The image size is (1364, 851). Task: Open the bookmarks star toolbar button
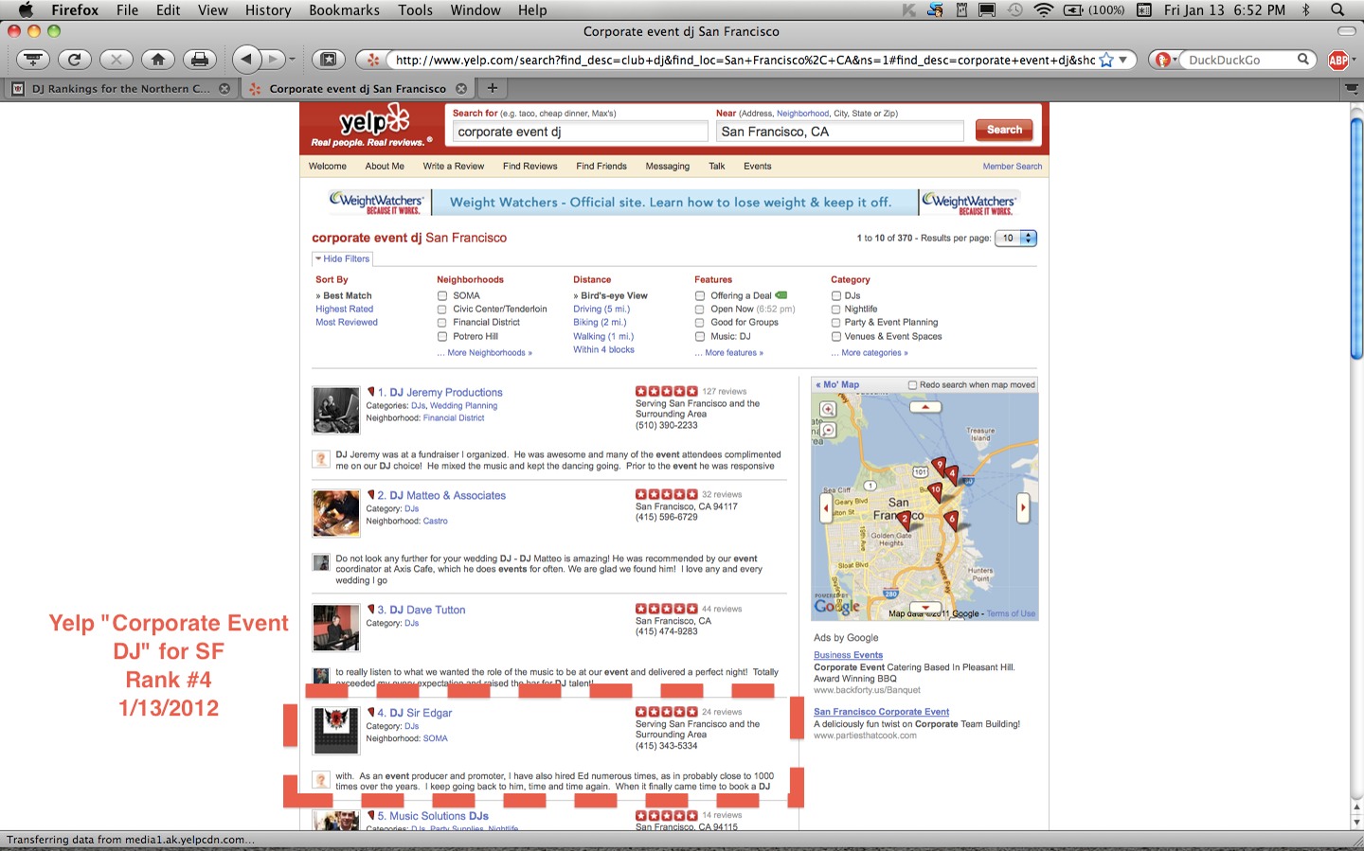pos(328,60)
